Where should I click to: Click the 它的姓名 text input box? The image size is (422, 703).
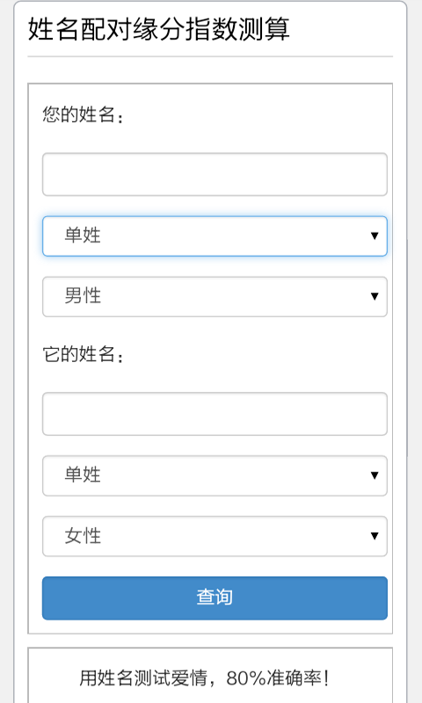215,414
